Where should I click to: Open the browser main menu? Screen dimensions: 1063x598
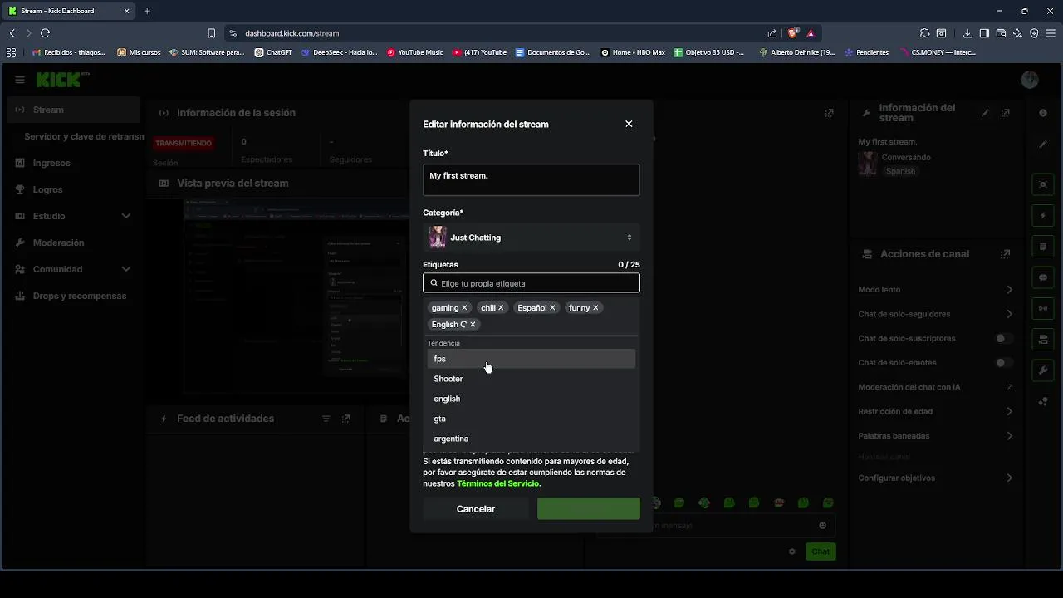[x=1051, y=33]
